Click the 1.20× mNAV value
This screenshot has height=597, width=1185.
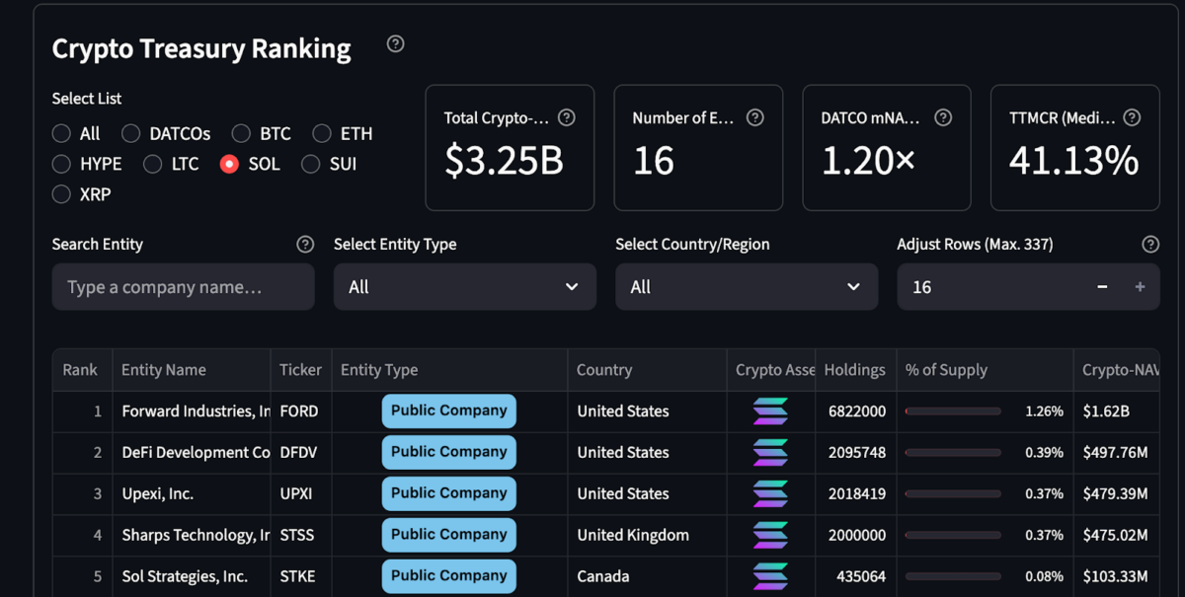[x=868, y=161]
